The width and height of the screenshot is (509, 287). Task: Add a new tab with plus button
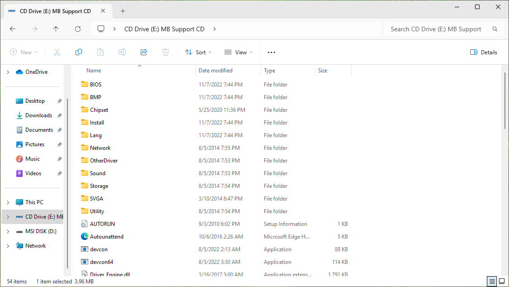(x=123, y=11)
